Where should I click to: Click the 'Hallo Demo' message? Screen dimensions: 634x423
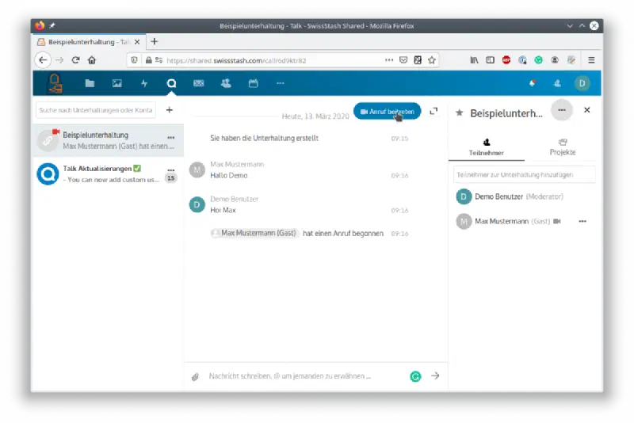(229, 175)
